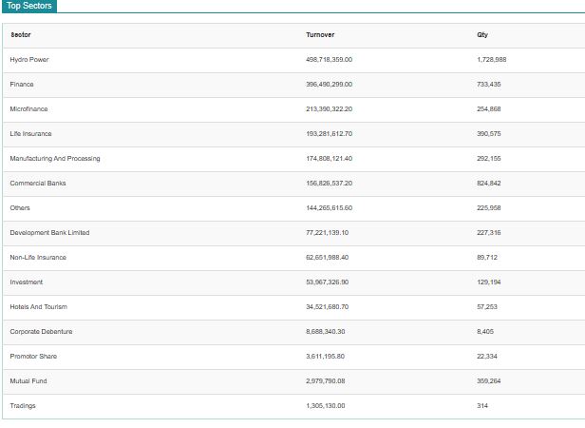Open the Microfinance sector entry
Screen dimensions: 585x428
[28, 109]
